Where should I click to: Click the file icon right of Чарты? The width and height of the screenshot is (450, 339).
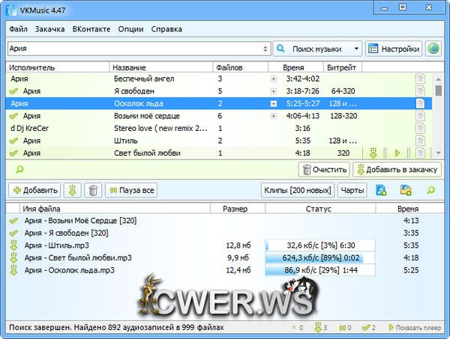click(381, 190)
